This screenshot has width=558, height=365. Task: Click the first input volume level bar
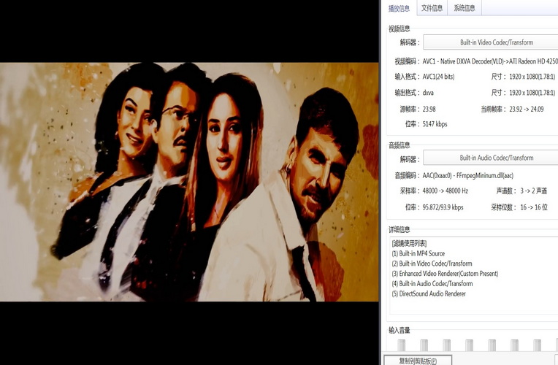click(401, 345)
